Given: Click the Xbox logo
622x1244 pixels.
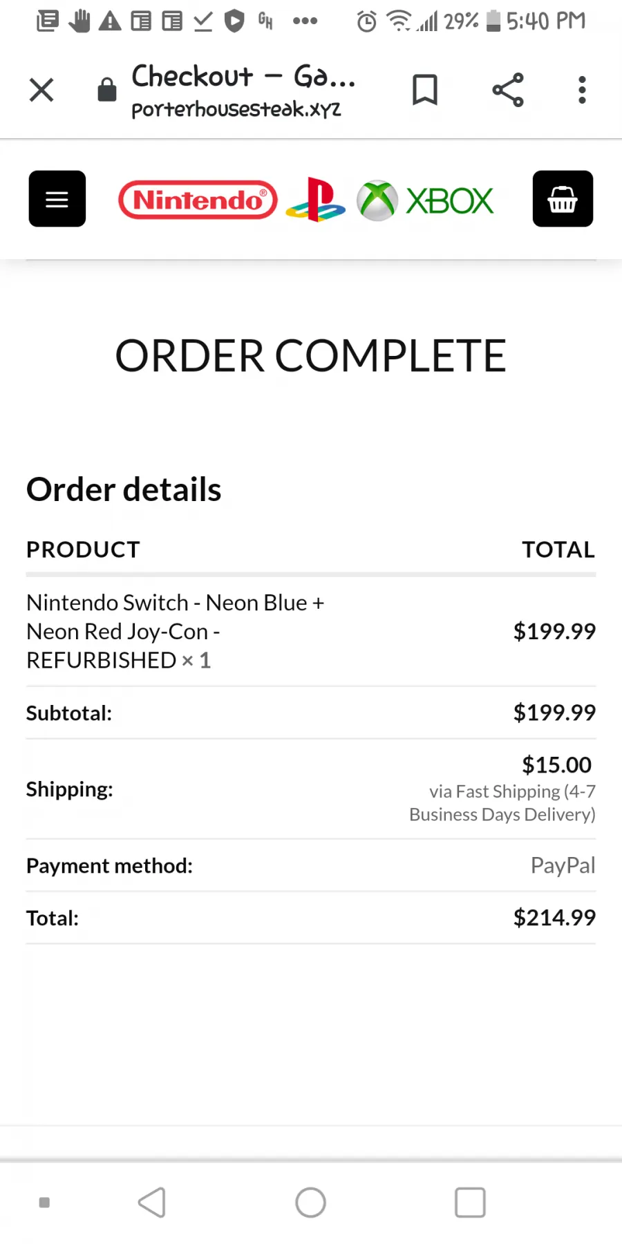Looking at the screenshot, I should pos(425,201).
